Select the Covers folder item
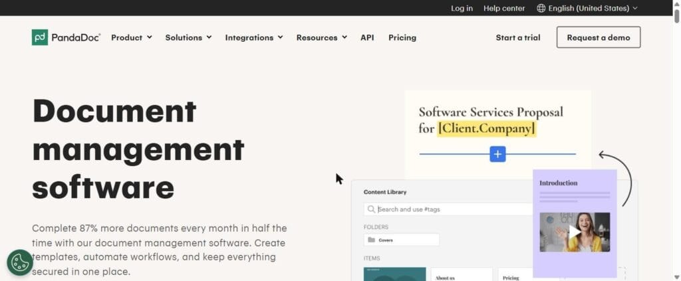 (x=402, y=240)
